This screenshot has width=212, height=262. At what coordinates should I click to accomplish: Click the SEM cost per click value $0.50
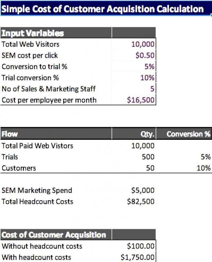[x=134, y=55]
